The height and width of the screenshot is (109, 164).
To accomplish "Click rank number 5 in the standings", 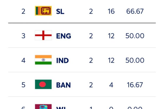I will pos(23,85).
